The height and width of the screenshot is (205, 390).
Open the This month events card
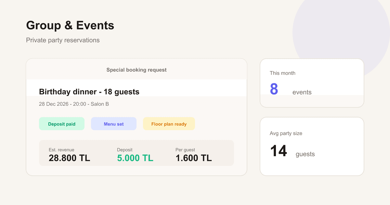pyautogui.click(x=312, y=83)
